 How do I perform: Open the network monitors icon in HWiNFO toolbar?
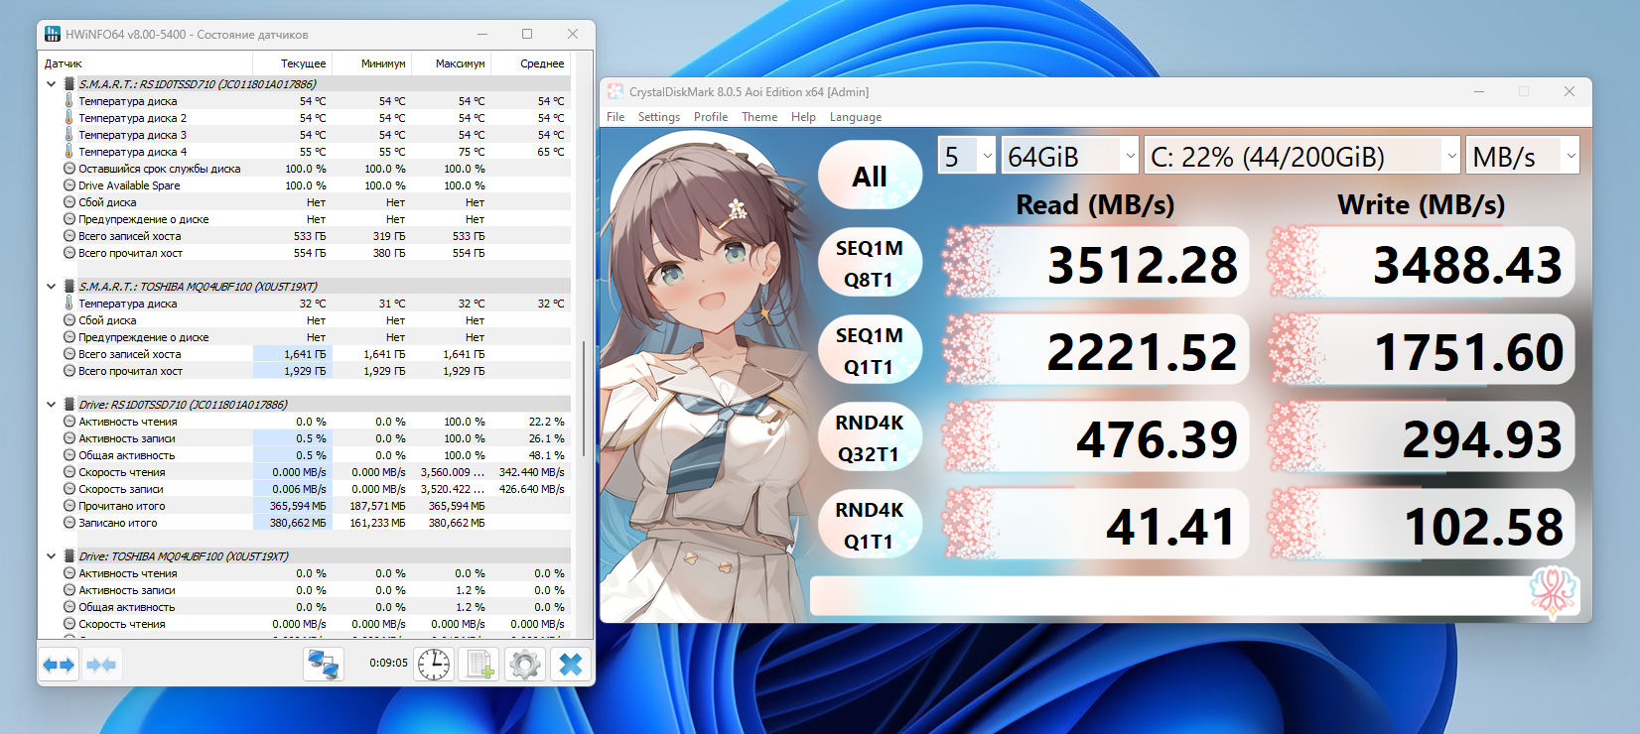click(x=324, y=665)
